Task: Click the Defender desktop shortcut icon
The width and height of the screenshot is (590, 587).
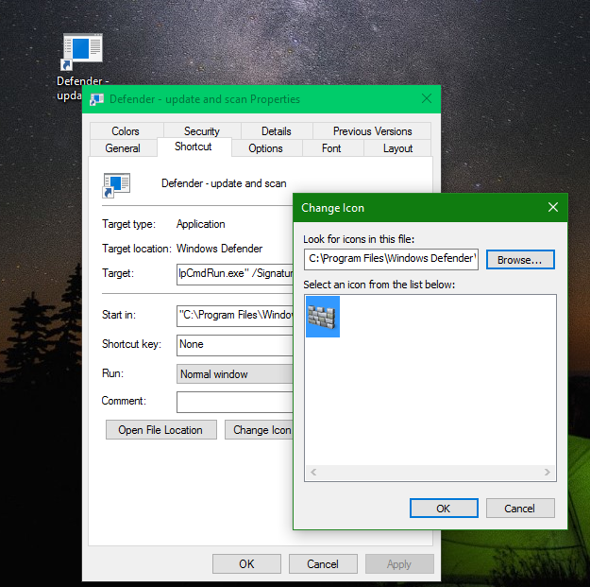Action: 82,52
